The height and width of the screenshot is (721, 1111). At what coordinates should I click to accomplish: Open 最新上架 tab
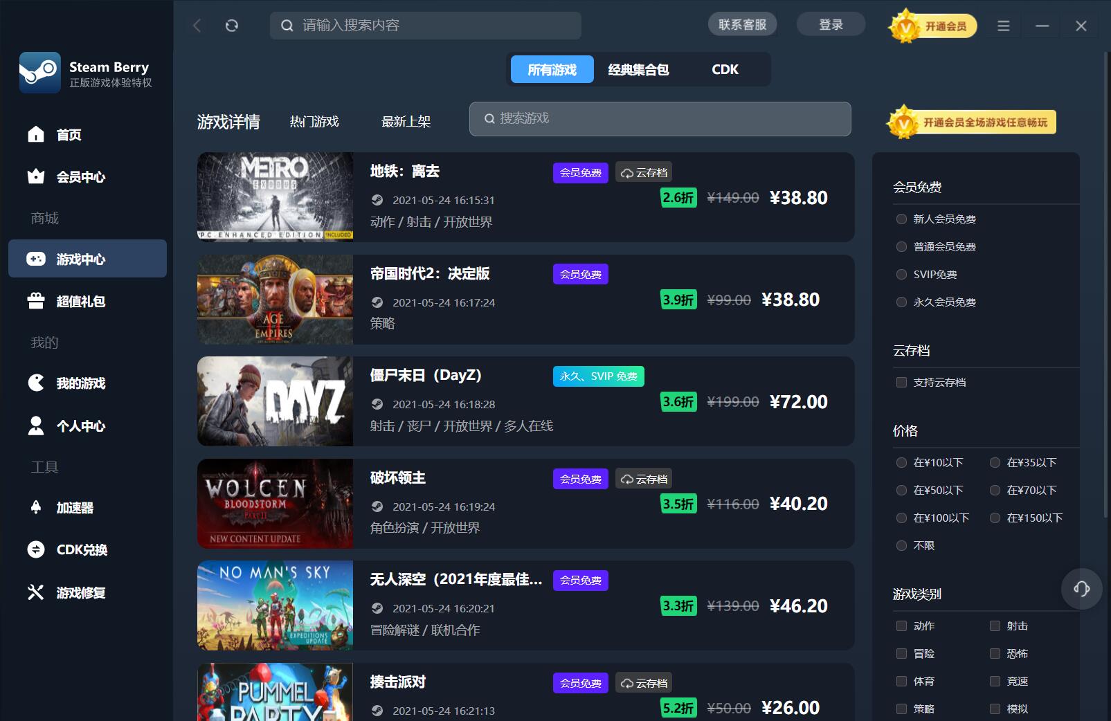[406, 122]
